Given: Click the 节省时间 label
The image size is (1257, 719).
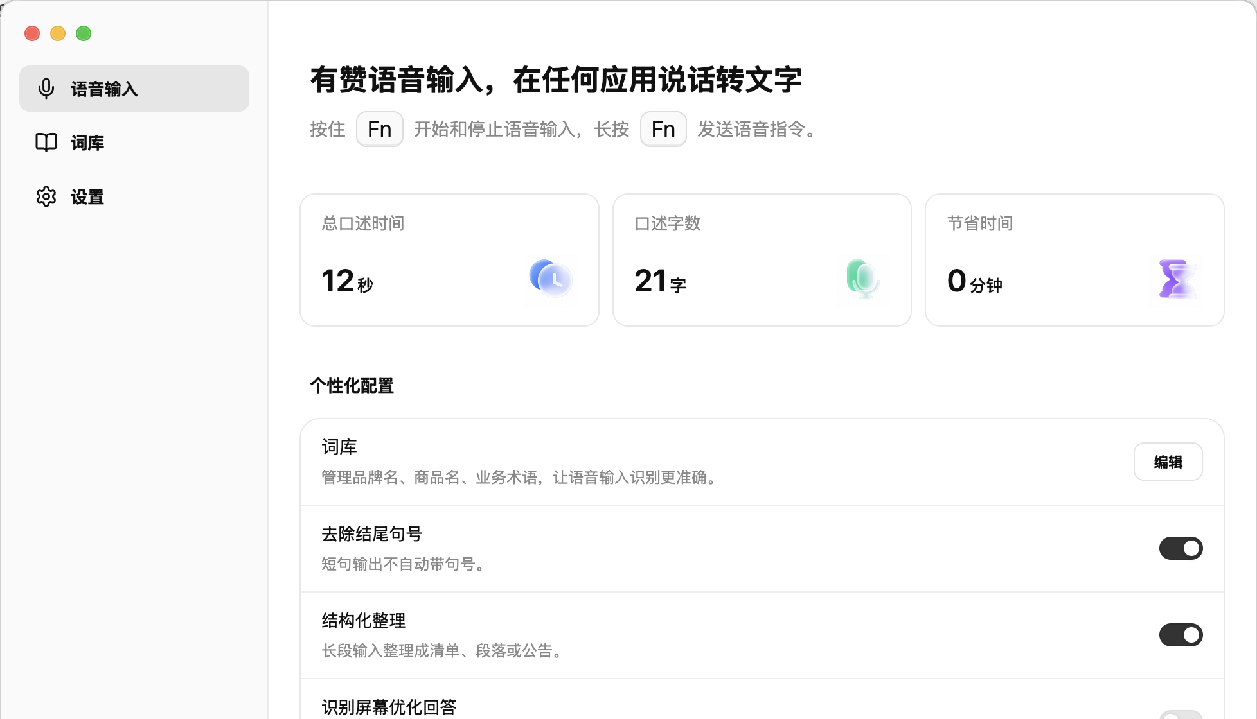Looking at the screenshot, I should coord(980,223).
